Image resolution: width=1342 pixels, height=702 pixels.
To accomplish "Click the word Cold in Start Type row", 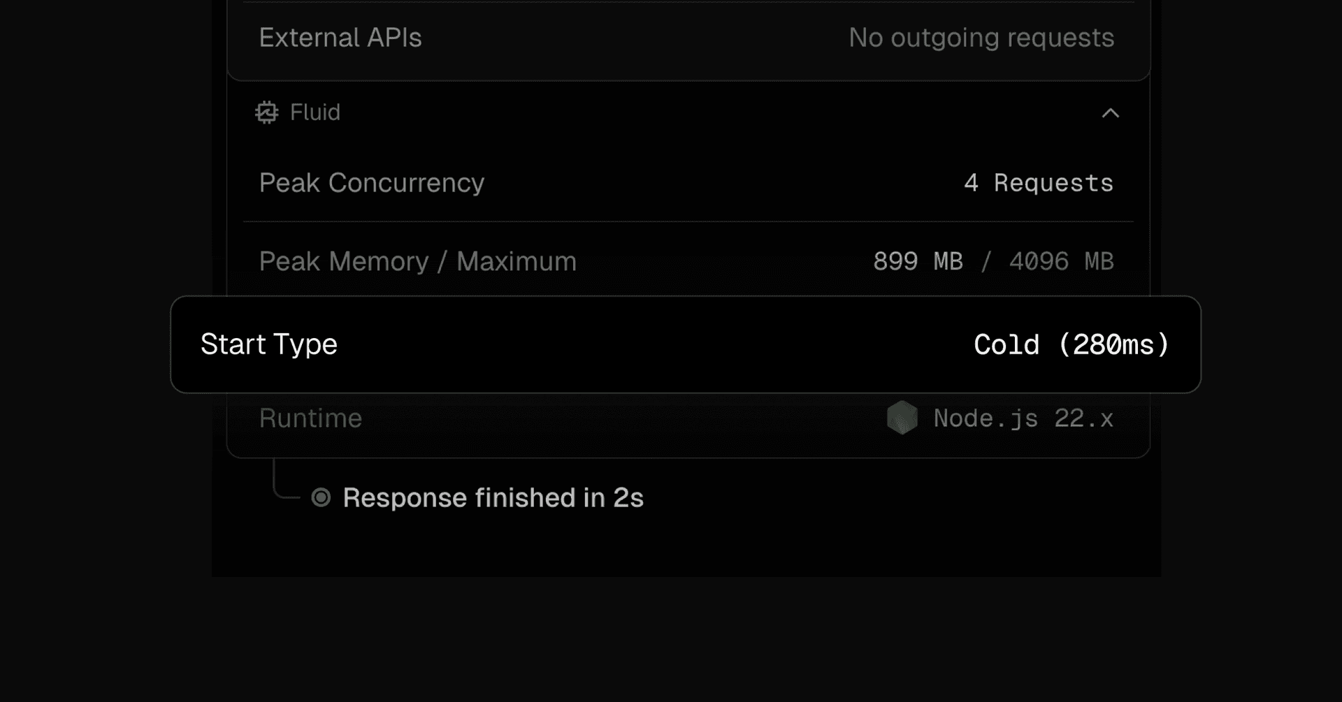I will (1006, 344).
